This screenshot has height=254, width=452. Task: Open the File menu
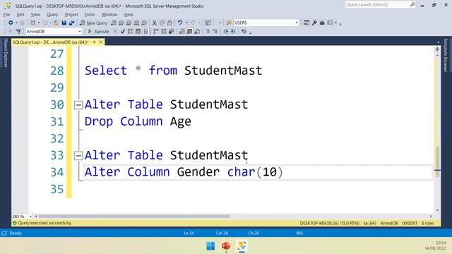point(6,14)
